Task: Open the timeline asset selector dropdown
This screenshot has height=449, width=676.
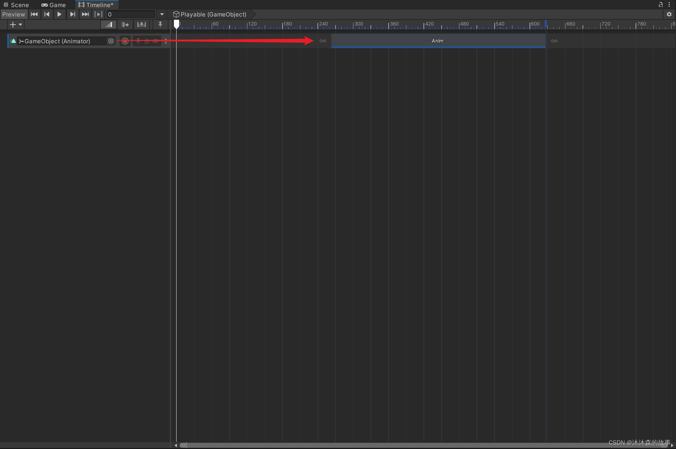Action: [162, 14]
